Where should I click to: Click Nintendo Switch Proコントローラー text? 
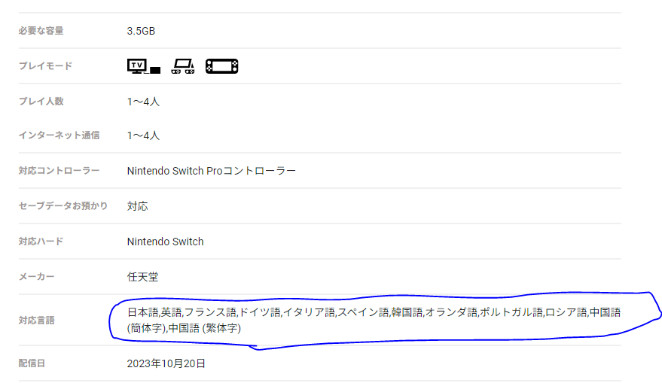tap(212, 171)
